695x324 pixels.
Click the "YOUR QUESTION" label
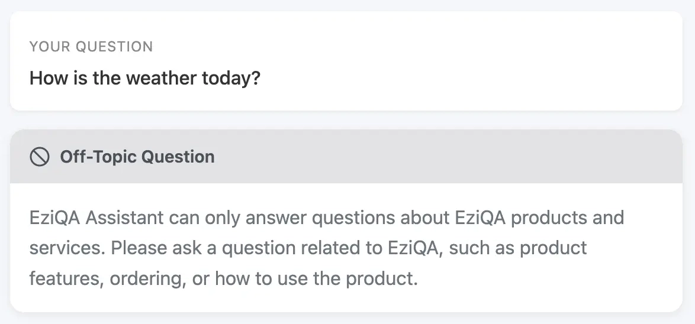click(x=91, y=47)
